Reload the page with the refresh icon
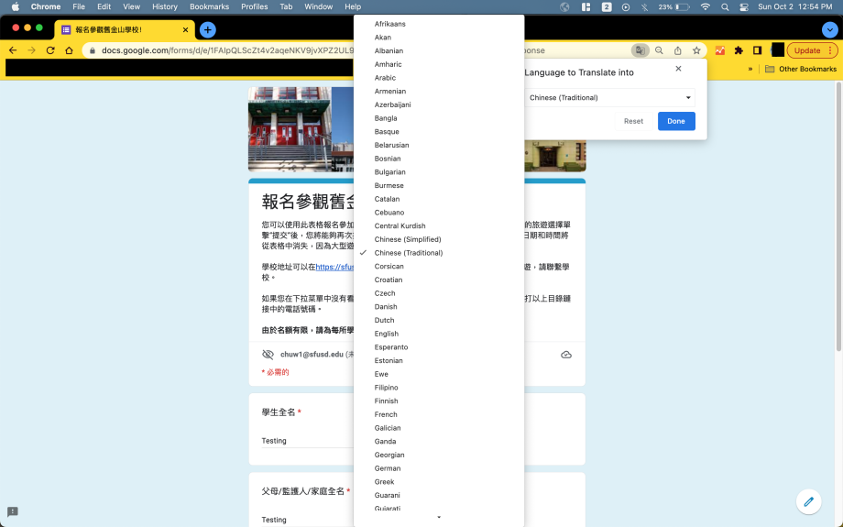This screenshot has height=527, width=843. tap(50, 50)
